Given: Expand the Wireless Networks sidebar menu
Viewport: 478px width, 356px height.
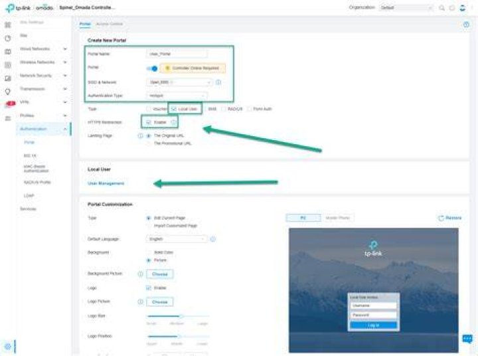Looking at the screenshot, I should pyautogui.click(x=43, y=62).
